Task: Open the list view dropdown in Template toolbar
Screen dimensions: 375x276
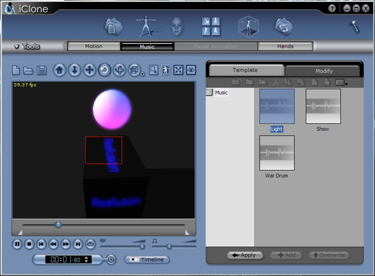Action: coord(346,84)
